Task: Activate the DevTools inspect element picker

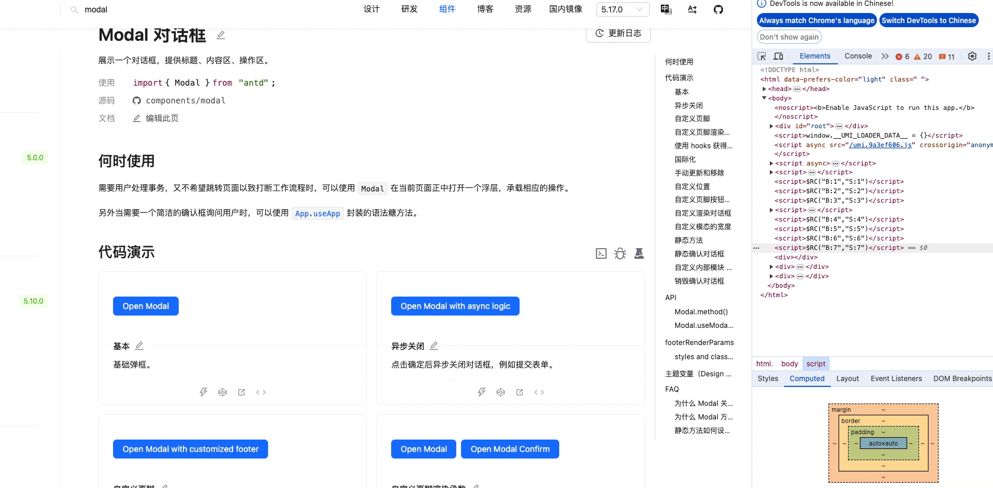Action: (762, 57)
